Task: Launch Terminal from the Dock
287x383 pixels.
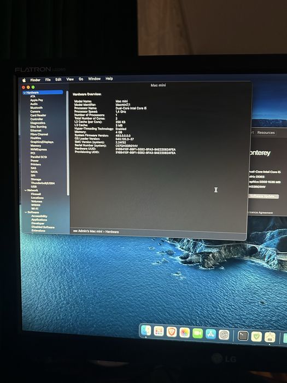Action: point(243,336)
